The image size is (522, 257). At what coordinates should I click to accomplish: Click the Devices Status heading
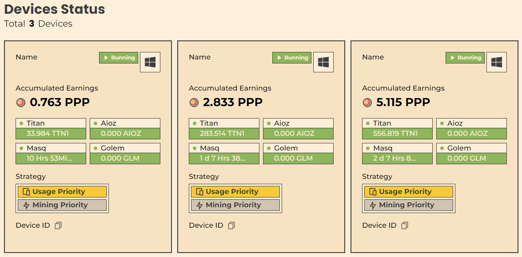coord(55,9)
